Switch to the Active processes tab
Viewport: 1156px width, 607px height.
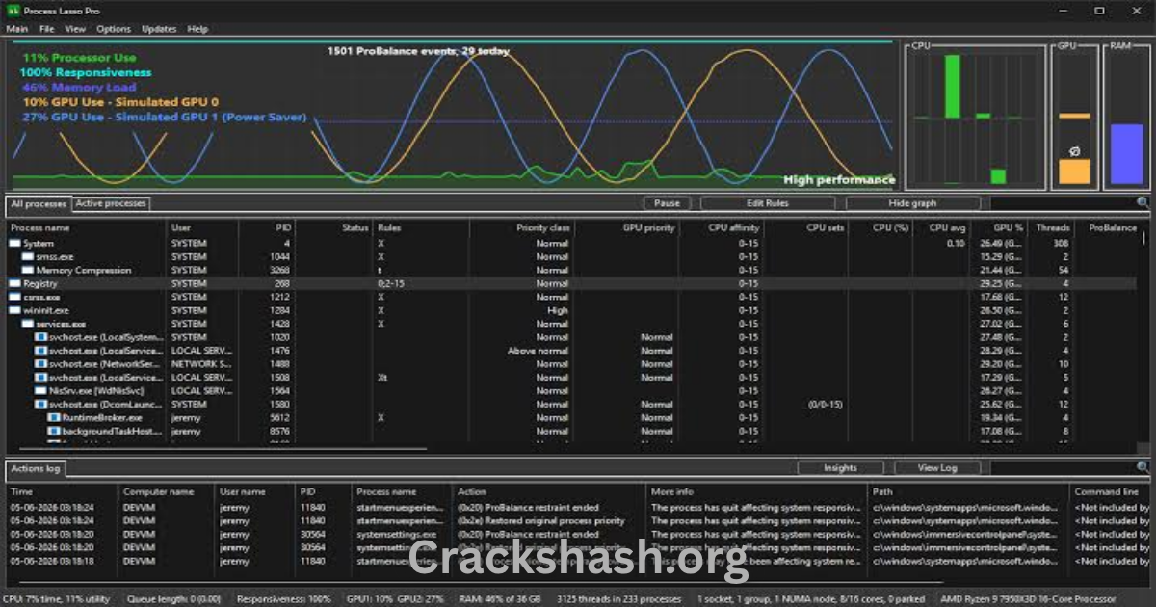[x=111, y=203]
